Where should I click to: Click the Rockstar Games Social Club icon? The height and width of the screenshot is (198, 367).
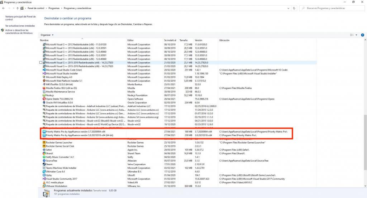[x=44, y=146]
